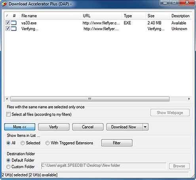Click the file icon in the Verifying... row
Viewport: 196px width, 180px height.
(x=14, y=29)
